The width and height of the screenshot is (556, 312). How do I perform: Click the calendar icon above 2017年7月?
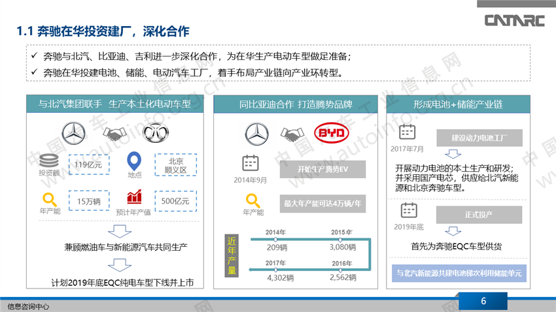tap(407, 132)
